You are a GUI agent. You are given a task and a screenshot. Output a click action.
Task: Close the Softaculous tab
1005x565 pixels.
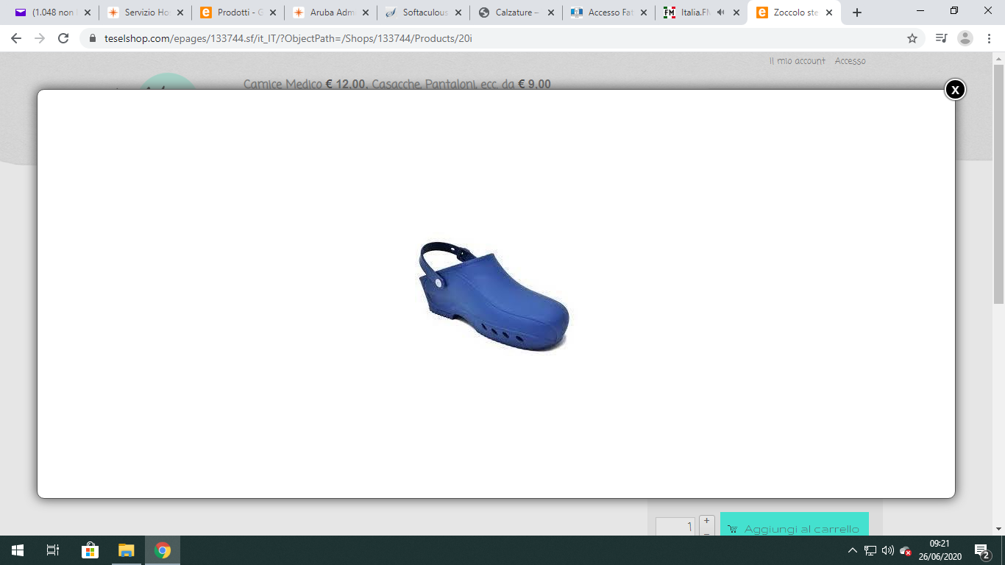[x=458, y=13]
